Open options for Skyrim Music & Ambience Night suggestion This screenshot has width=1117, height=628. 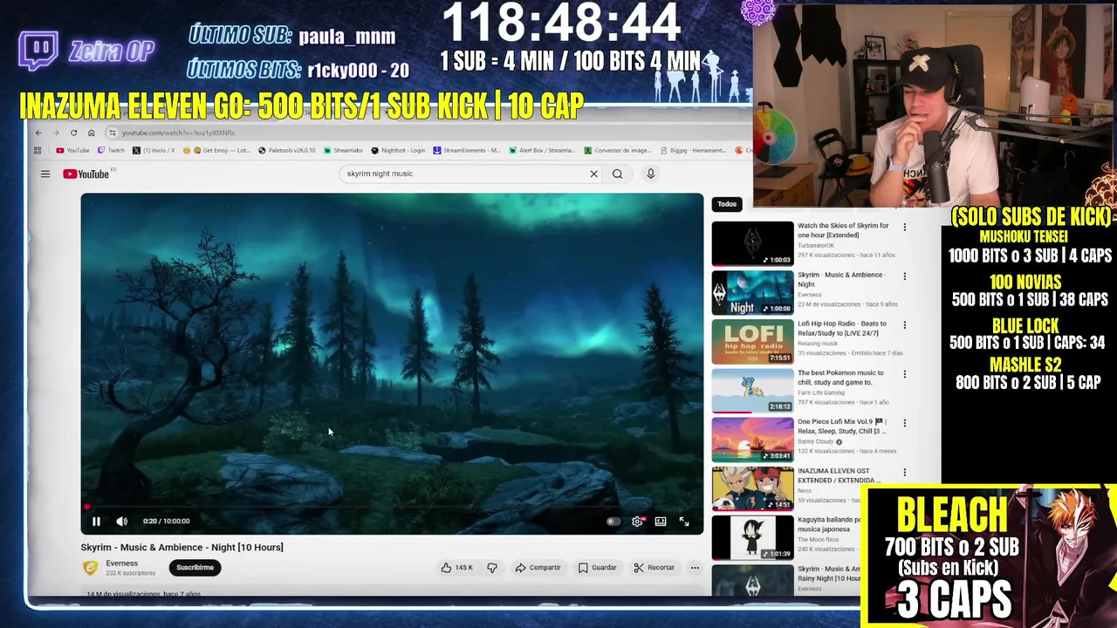point(904,276)
